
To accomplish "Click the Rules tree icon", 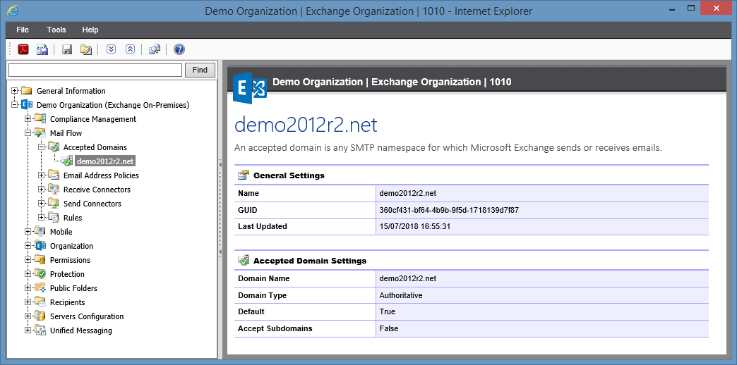I will [54, 218].
